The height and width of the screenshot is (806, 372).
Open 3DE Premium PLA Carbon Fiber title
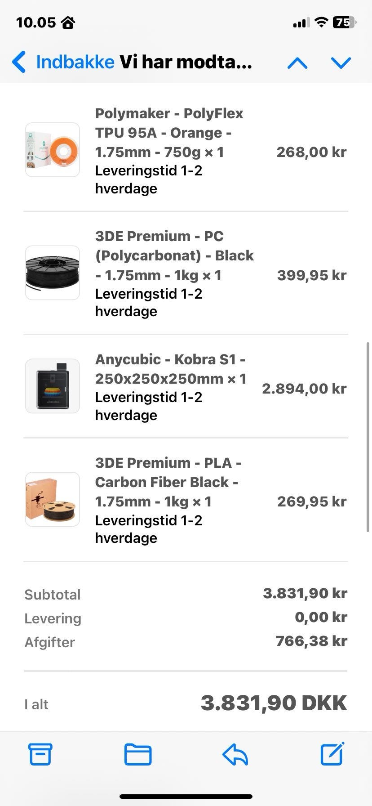point(167,482)
